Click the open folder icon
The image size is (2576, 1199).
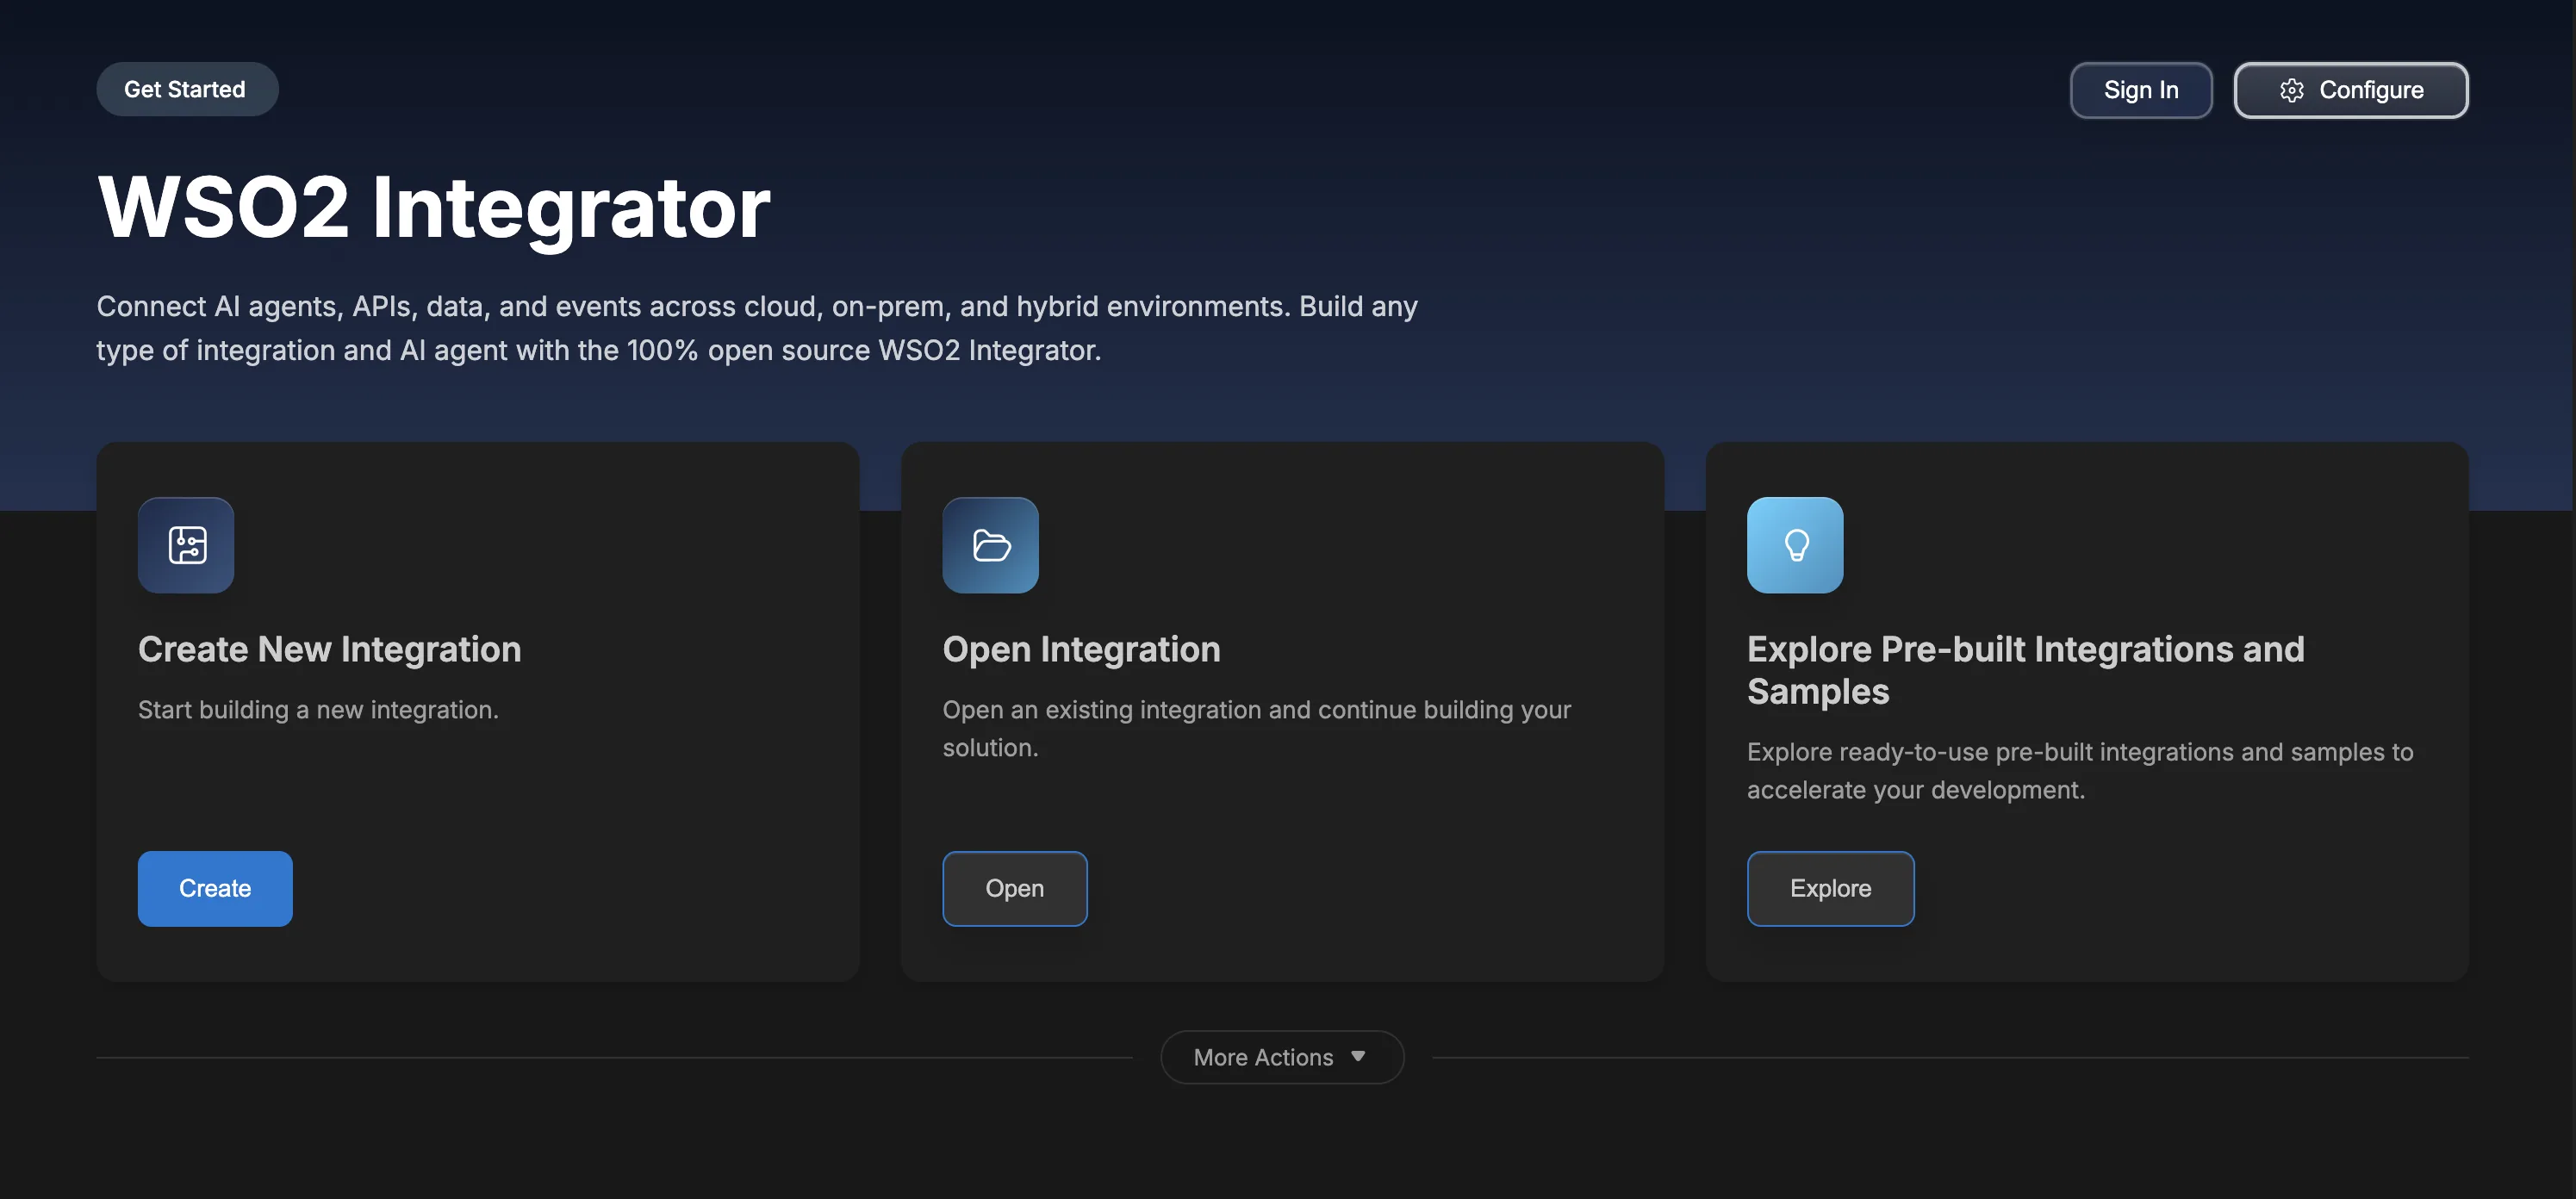[990, 545]
